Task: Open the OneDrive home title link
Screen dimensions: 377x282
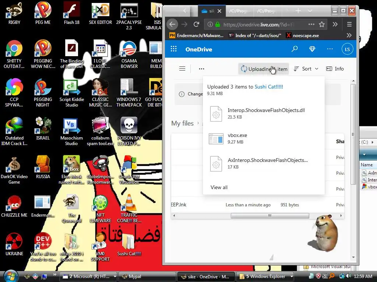Action: click(198, 50)
